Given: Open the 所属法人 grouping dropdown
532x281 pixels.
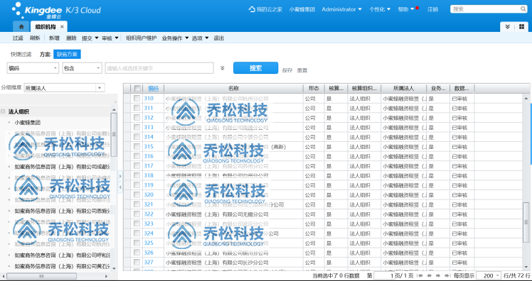Looking at the screenshot, I should tap(65, 88).
